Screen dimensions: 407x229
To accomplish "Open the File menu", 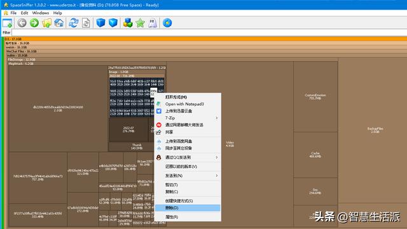I will [13, 13].
